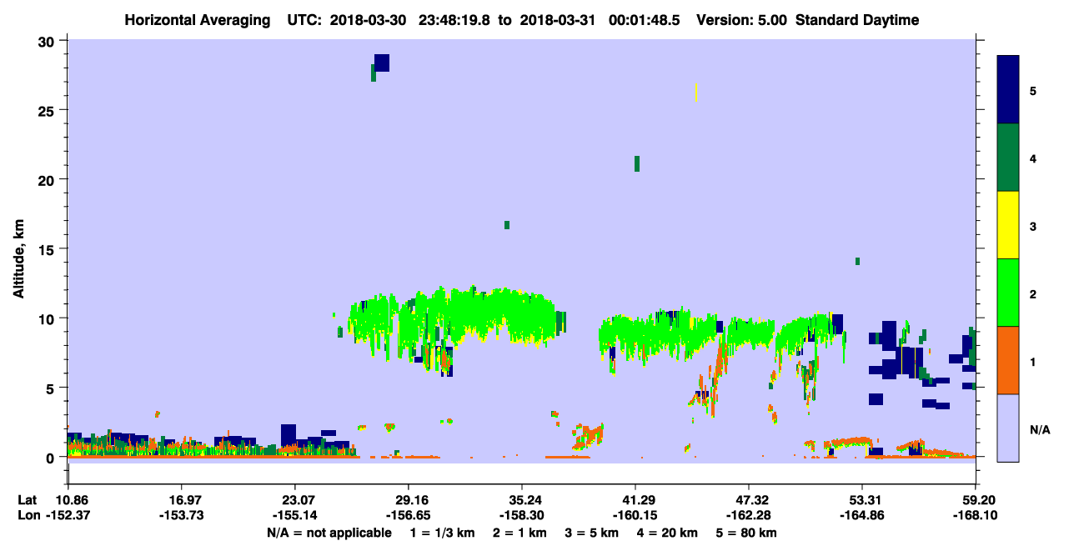
Task: Click the y-axis tick label 30
Action: pyautogui.click(x=48, y=42)
